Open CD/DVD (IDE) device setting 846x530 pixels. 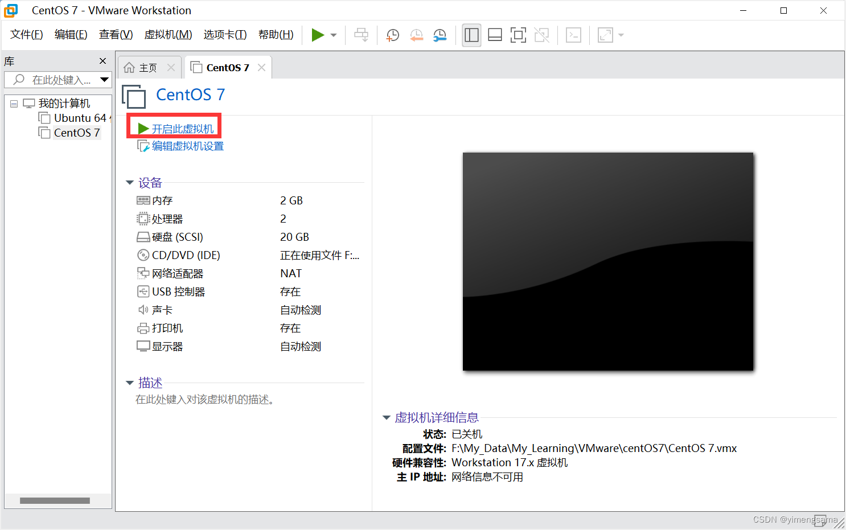179,255
